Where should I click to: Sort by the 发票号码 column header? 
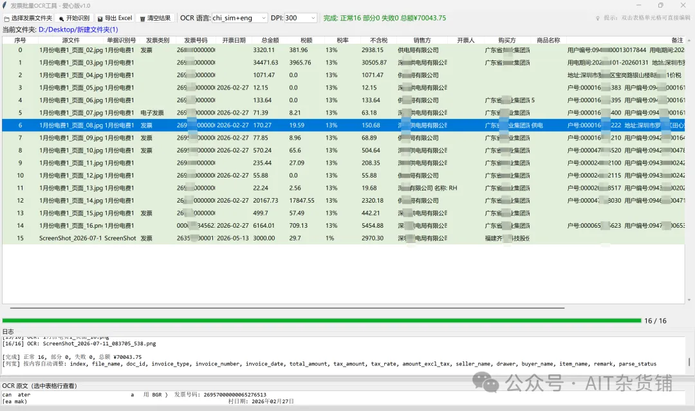(196, 41)
